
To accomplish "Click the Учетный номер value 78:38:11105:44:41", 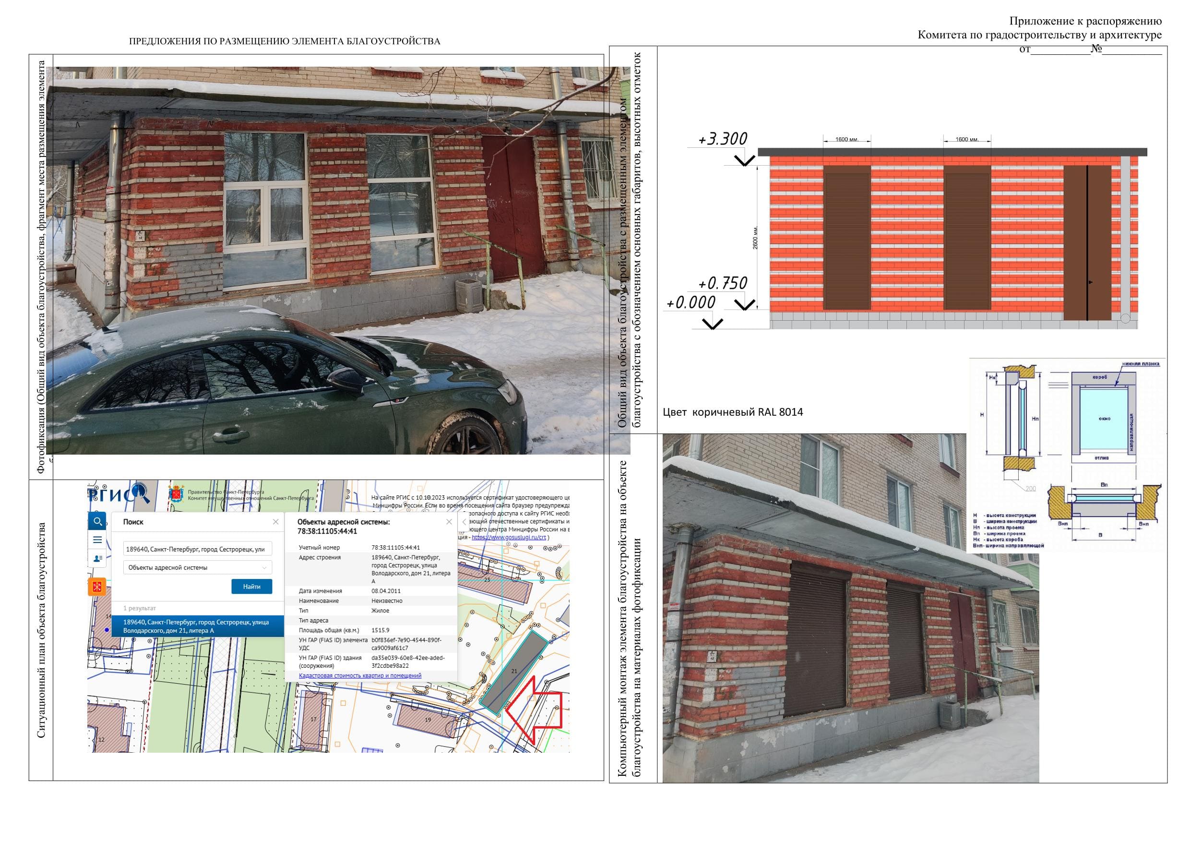I will point(395,548).
